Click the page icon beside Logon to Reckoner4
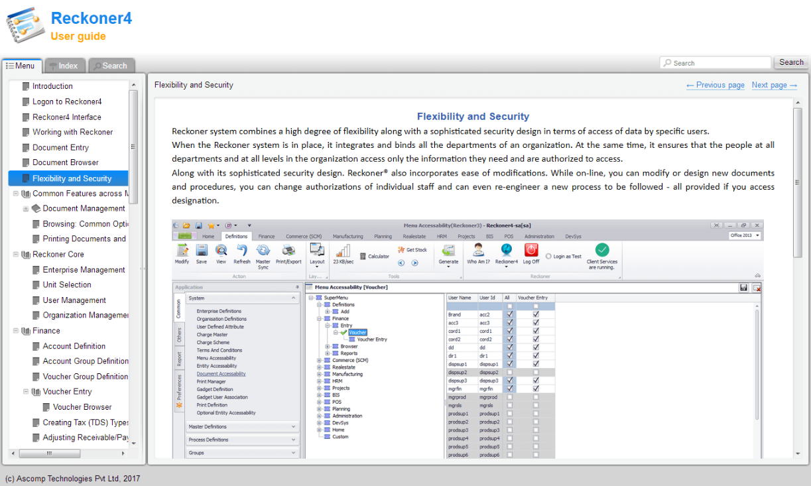 (x=26, y=101)
